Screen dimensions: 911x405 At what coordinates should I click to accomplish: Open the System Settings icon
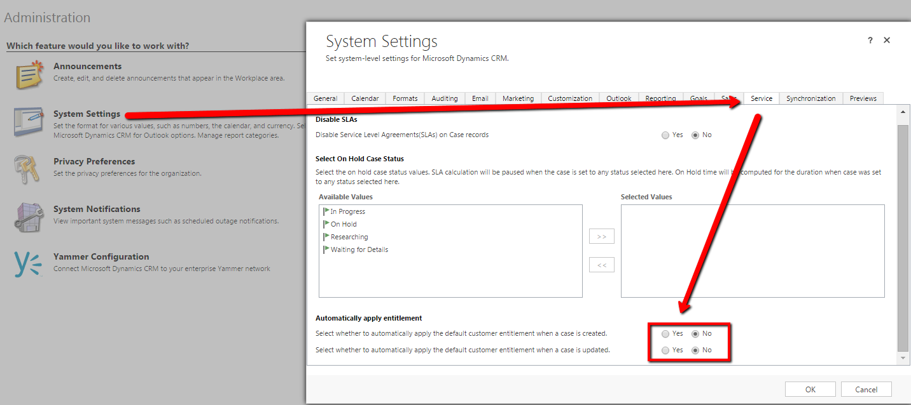[x=29, y=122]
